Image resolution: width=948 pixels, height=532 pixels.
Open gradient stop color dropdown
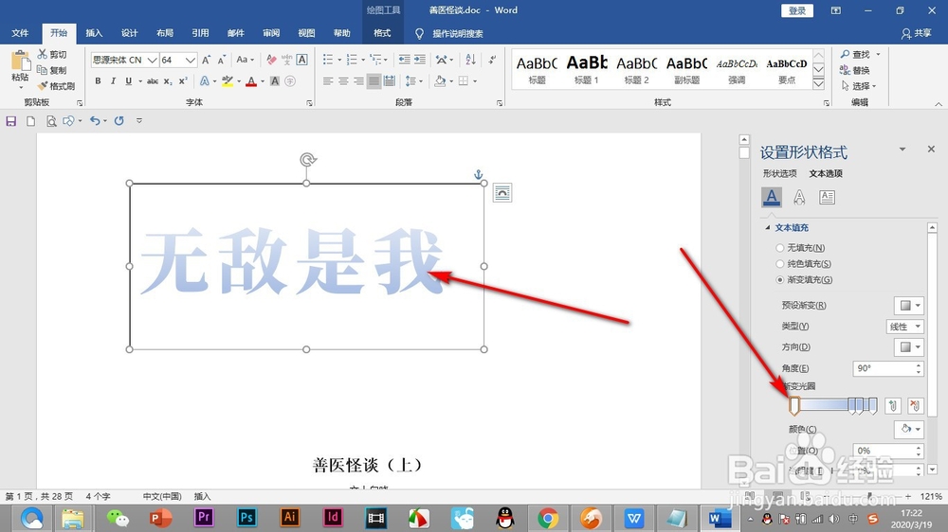(x=909, y=430)
